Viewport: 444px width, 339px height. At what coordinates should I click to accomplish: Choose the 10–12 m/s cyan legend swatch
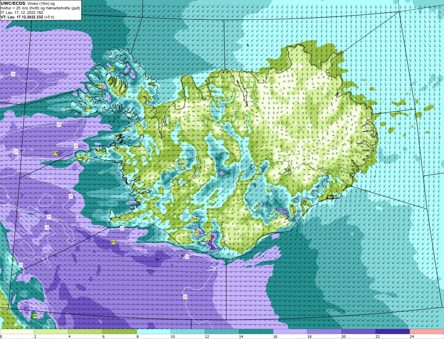pyautogui.click(x=188, y=332)
